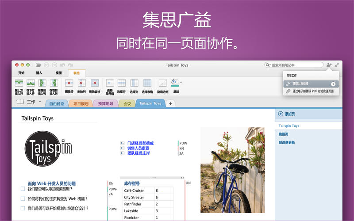The image size is (354, 221).
Task: Click the Lakeside table cell
Action: [x=139, y=211]
